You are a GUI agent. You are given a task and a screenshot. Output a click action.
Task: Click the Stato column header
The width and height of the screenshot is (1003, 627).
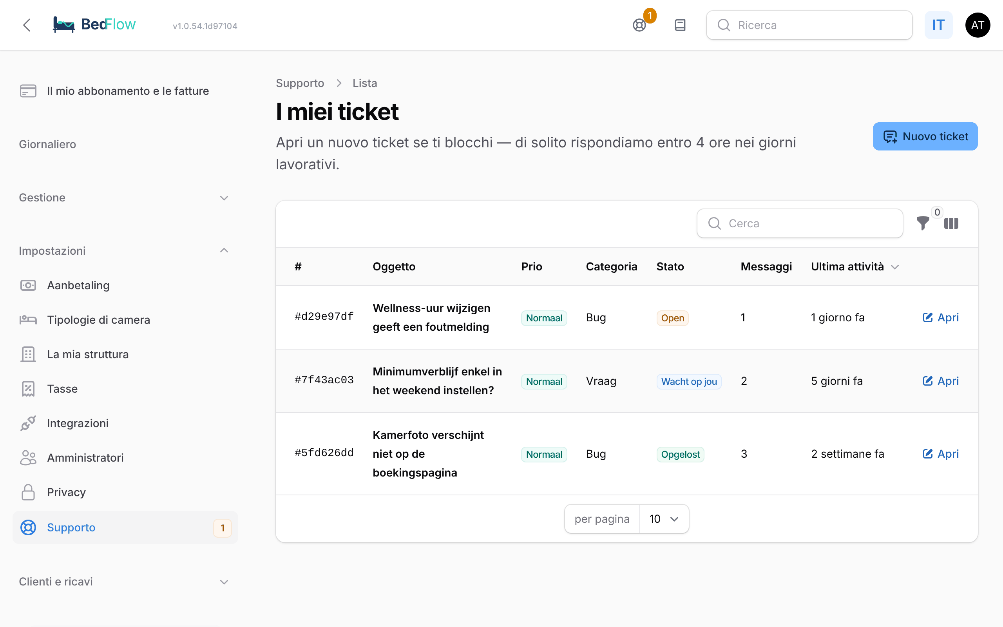(670, 266)
